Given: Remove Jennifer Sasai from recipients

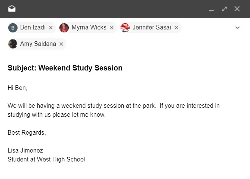Looking at the screenshot, I should (176, 28).
